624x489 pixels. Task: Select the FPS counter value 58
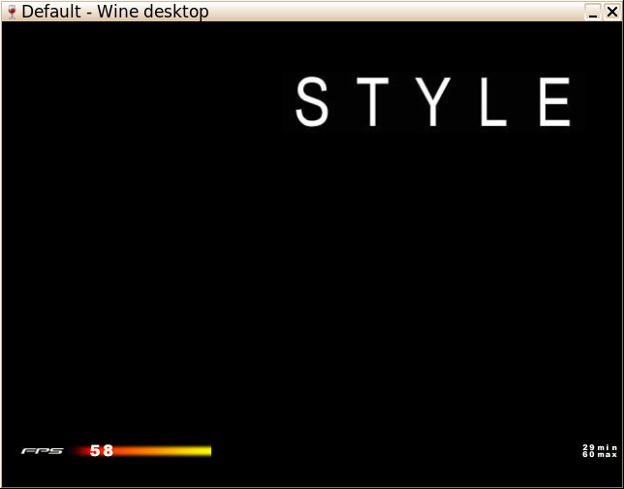(102, 451)
